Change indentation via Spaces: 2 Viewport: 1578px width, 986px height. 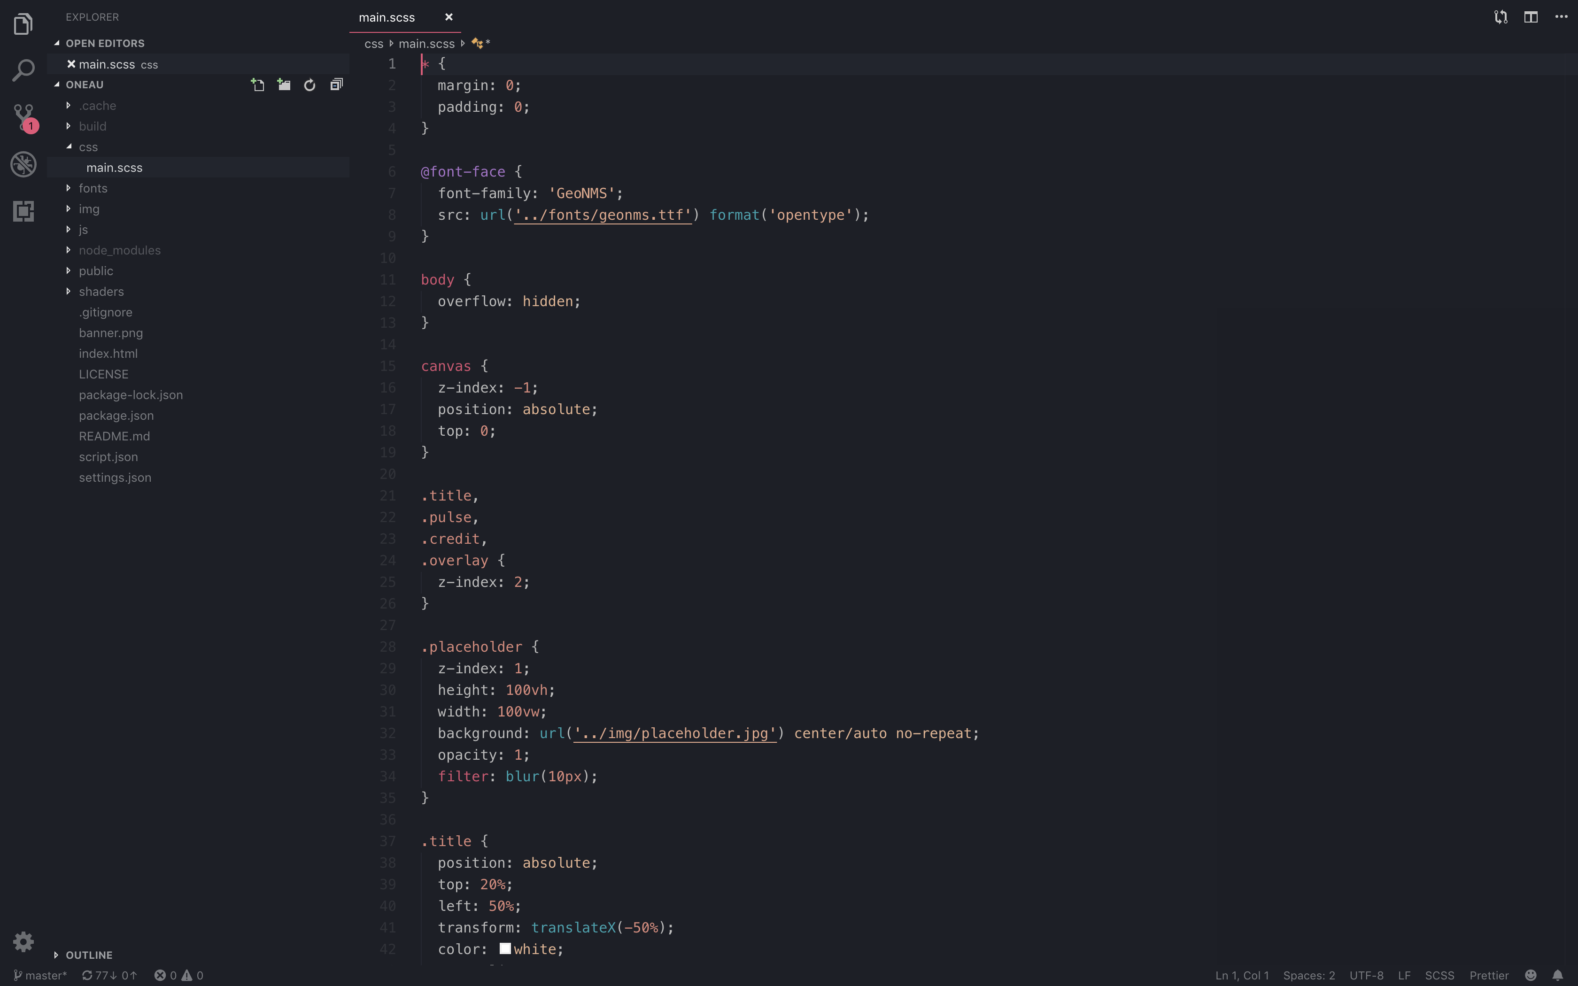point(1309,976)
